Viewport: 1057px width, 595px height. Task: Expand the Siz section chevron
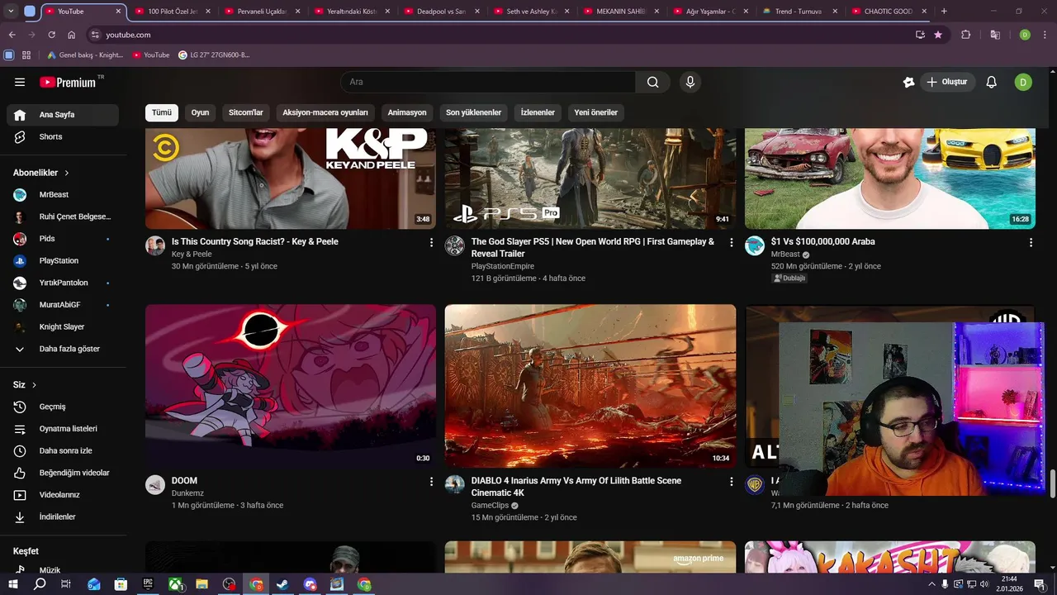(x=34, y=385)
